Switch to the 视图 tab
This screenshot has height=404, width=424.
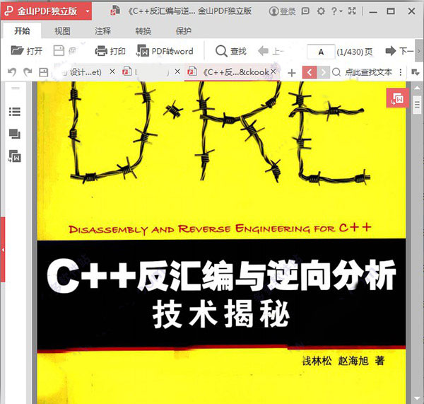(x=62, y=31)
